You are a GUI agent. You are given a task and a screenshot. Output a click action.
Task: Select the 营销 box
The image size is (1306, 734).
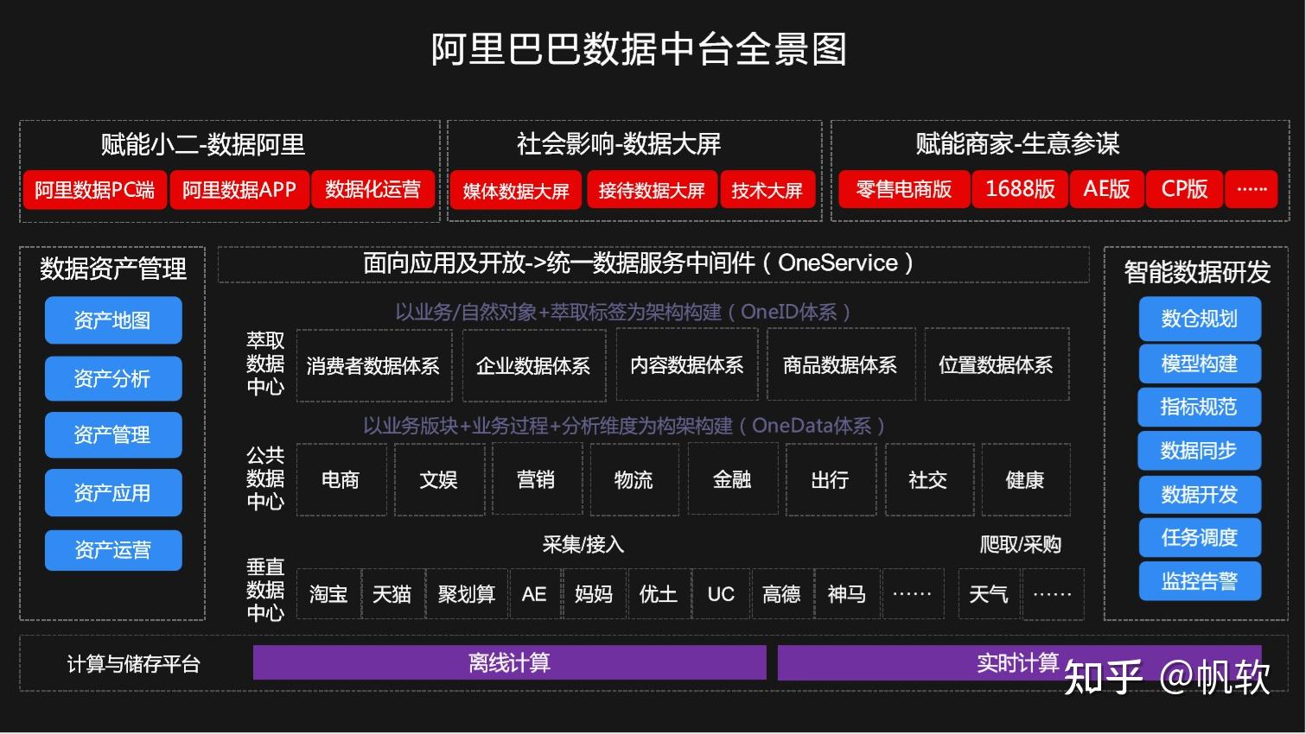tap(537, 480)
